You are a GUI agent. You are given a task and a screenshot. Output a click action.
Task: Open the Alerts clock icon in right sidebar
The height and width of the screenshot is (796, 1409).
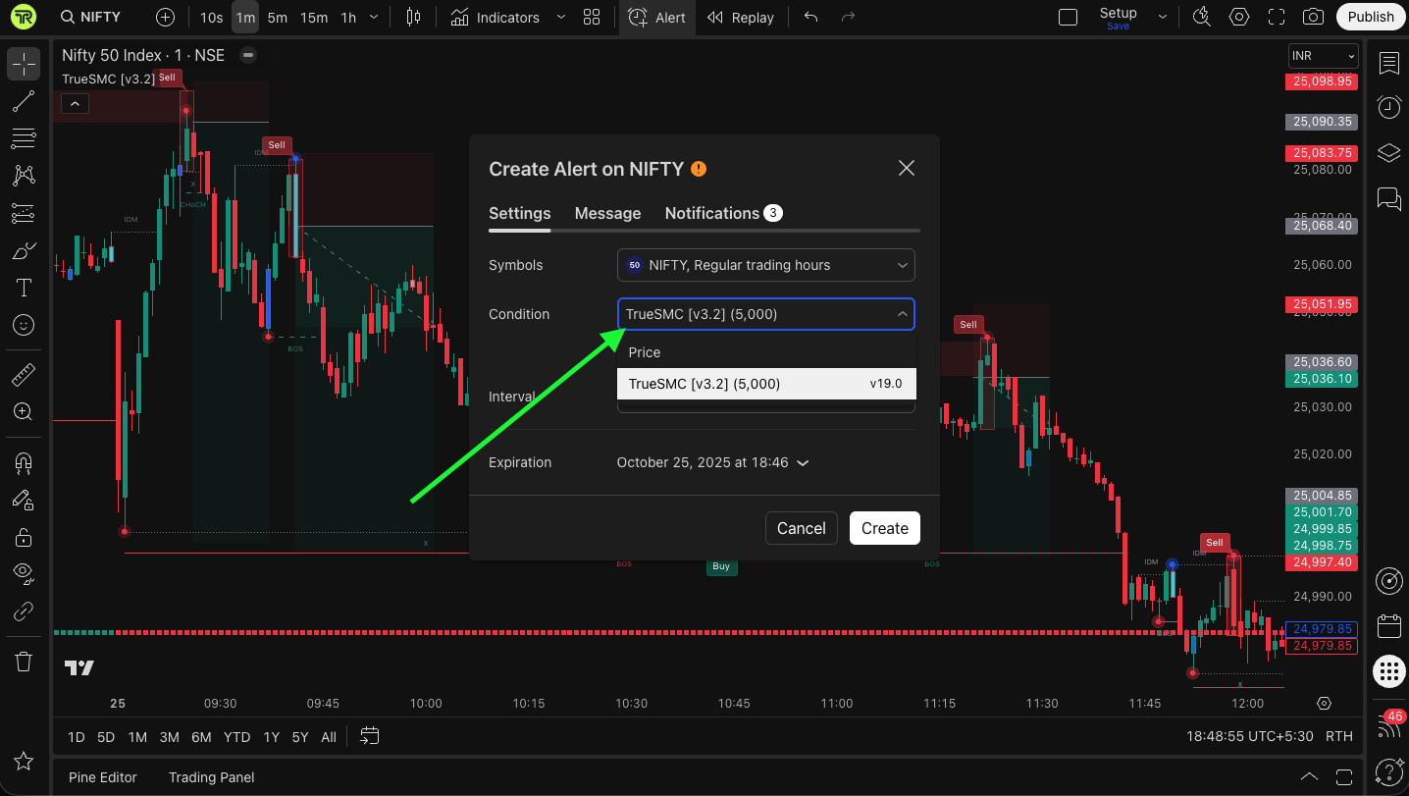coord(1388,107)
